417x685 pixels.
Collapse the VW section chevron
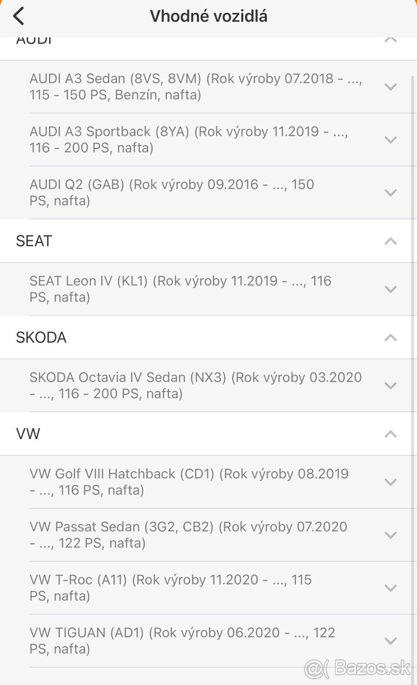click(391, 434)
